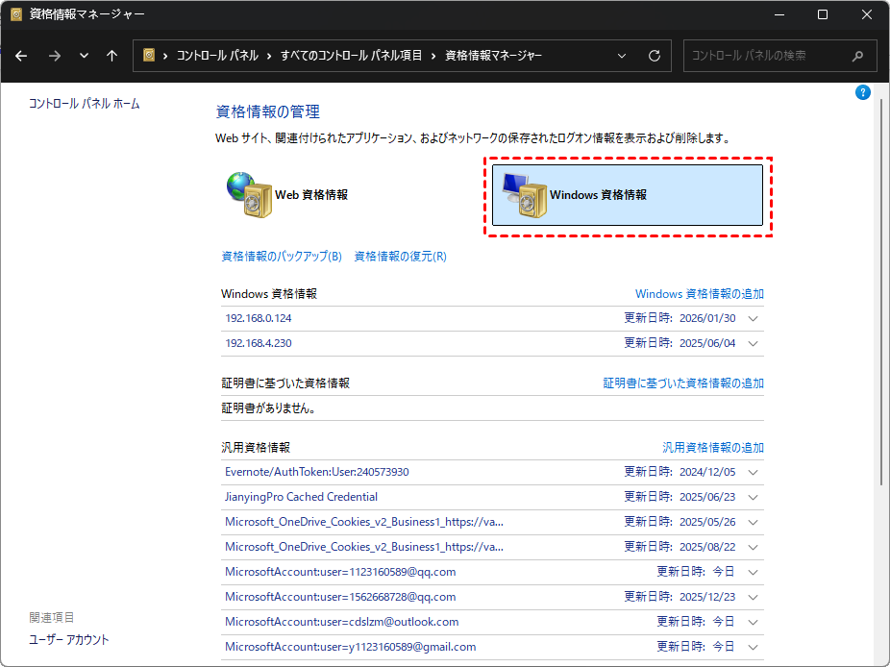Select 資格情報マネージャー breadcrumb
The image size is (890, 667).
click(493, 56)
